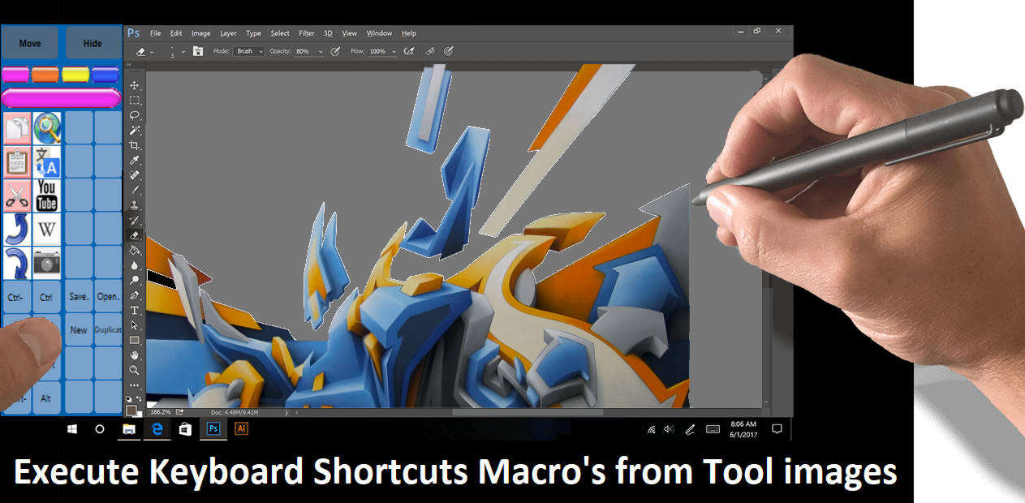Open the Mode Brush dropdown
The height and width of the screenshot is (503, 1025).
tap(249, 51)
